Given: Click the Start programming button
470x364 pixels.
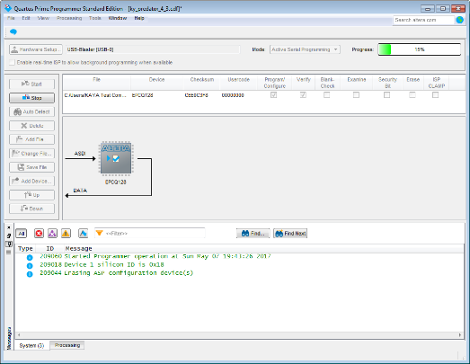Looking at the screenshot, I should tap(31, 84).
